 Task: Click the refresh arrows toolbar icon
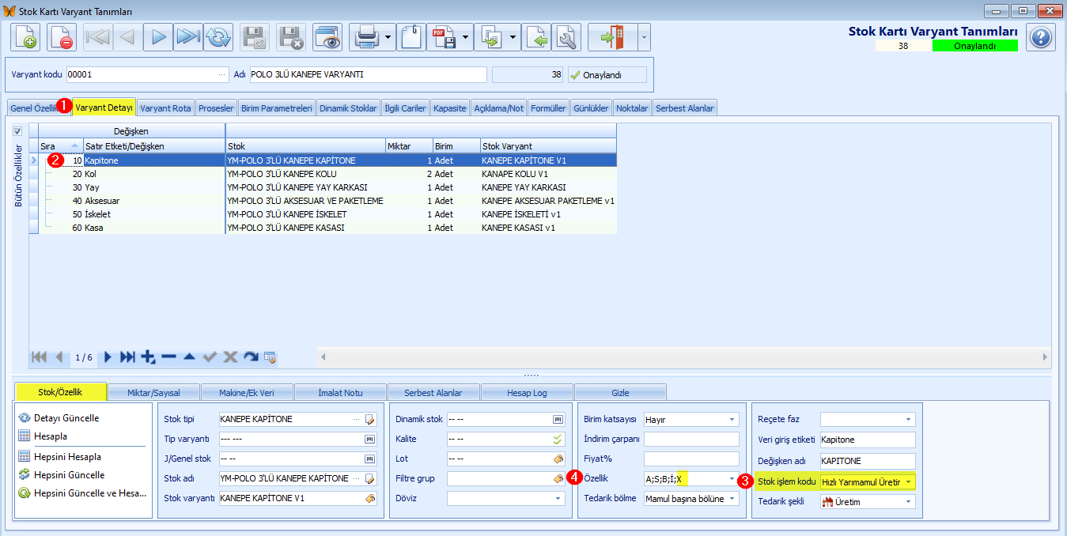point(218,37)
